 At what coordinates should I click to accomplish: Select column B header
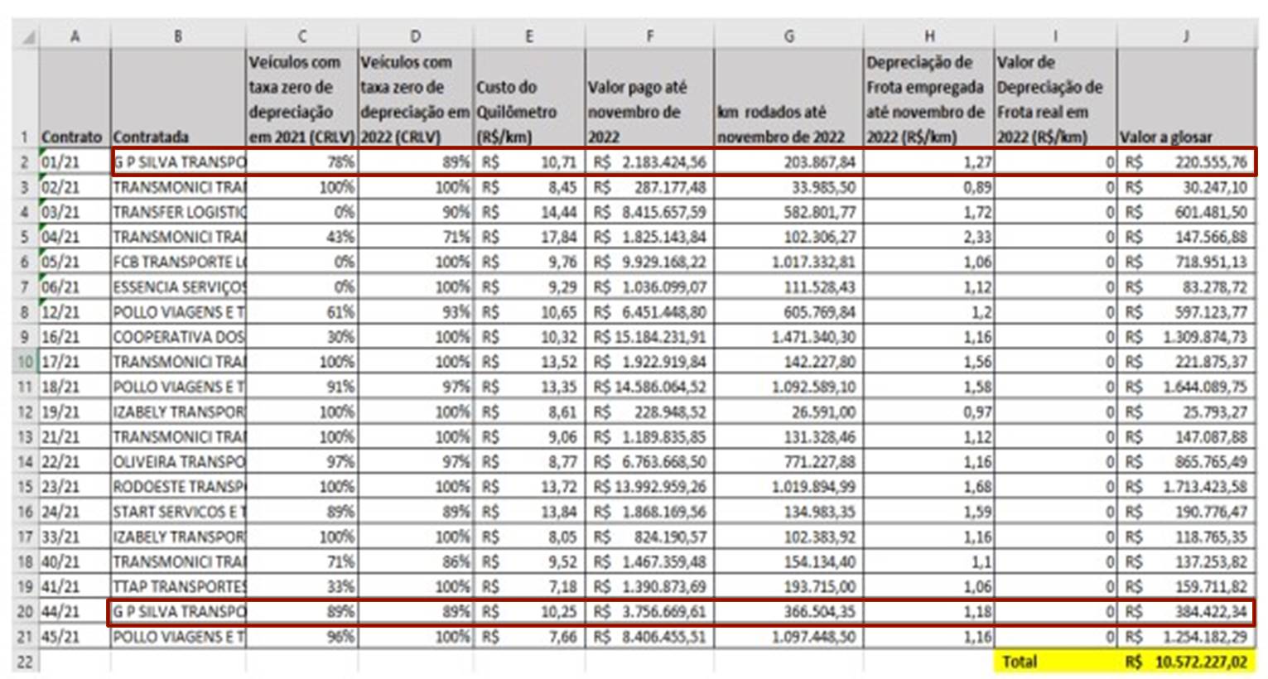pyautogui.click(x=178, y=37)
